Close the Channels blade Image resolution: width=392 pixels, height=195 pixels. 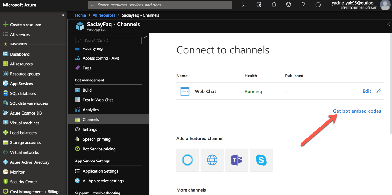387,24
